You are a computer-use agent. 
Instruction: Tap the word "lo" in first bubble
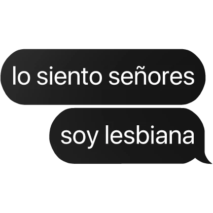pos(21,76)
